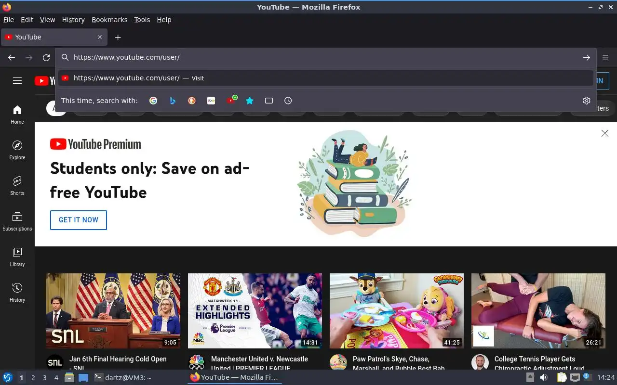Screen dimensions: 617x385
Task: Click the volume icon in system tray
Action: pyautogui.click(x=544, y=377)
